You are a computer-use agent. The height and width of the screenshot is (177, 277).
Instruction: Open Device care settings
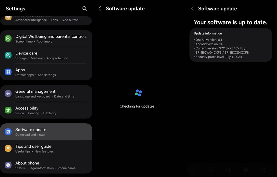pyautogui.click(x=46, y=55)
